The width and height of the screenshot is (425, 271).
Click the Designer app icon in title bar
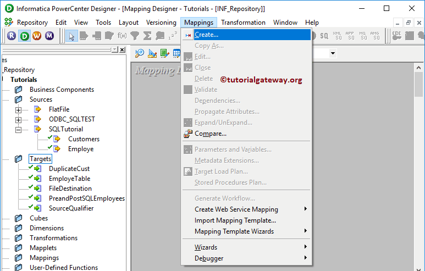tap(9, 8)
